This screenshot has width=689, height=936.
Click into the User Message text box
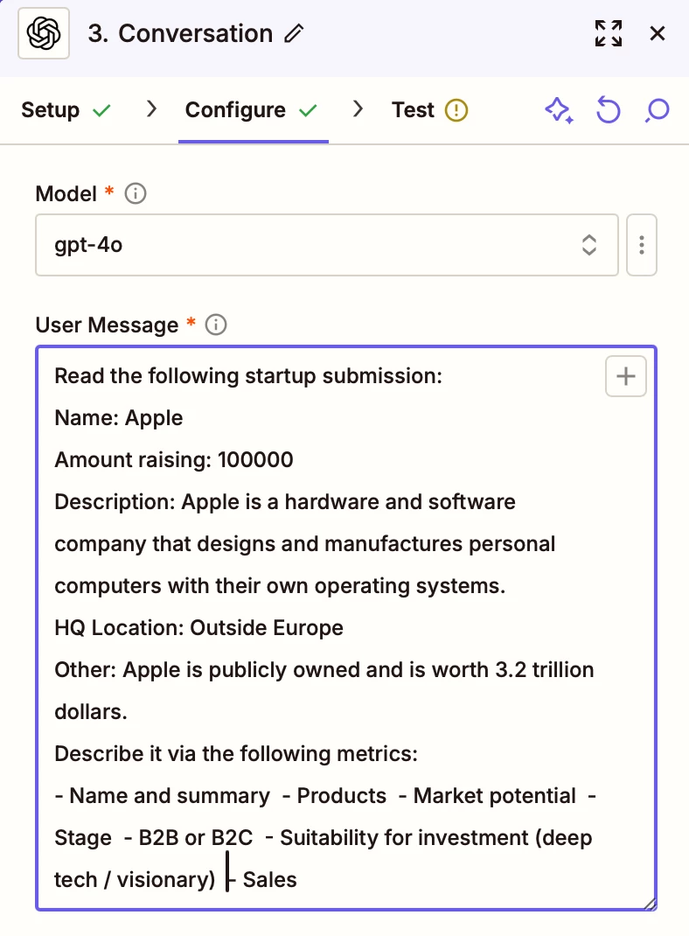(x=346, y=628)
